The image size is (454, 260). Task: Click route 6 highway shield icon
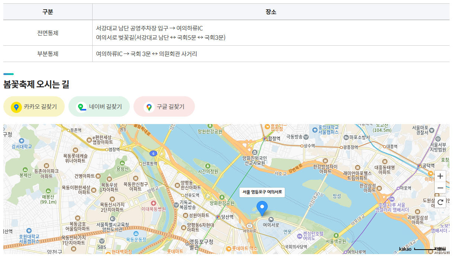tap(153, 153)
